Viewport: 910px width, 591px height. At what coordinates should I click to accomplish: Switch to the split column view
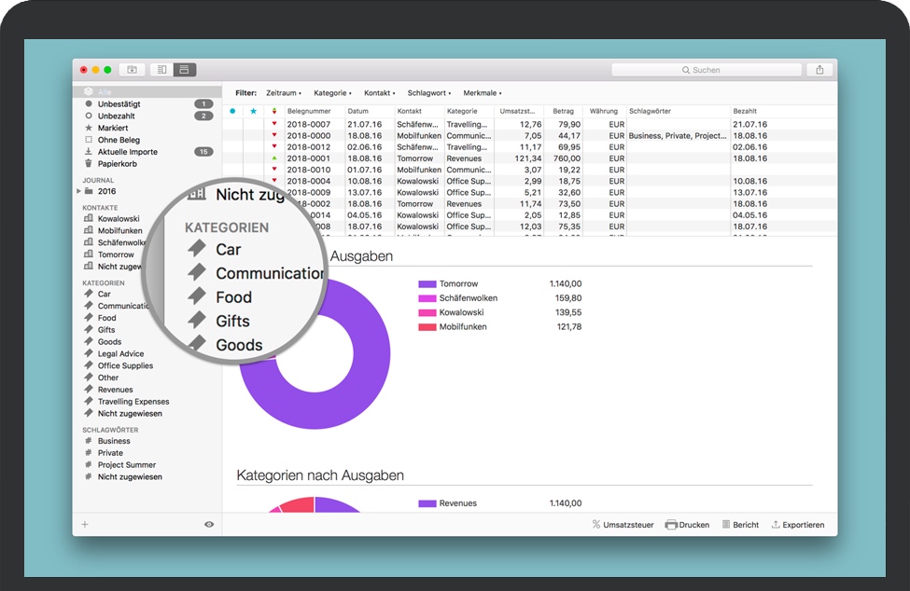point(161,70)
